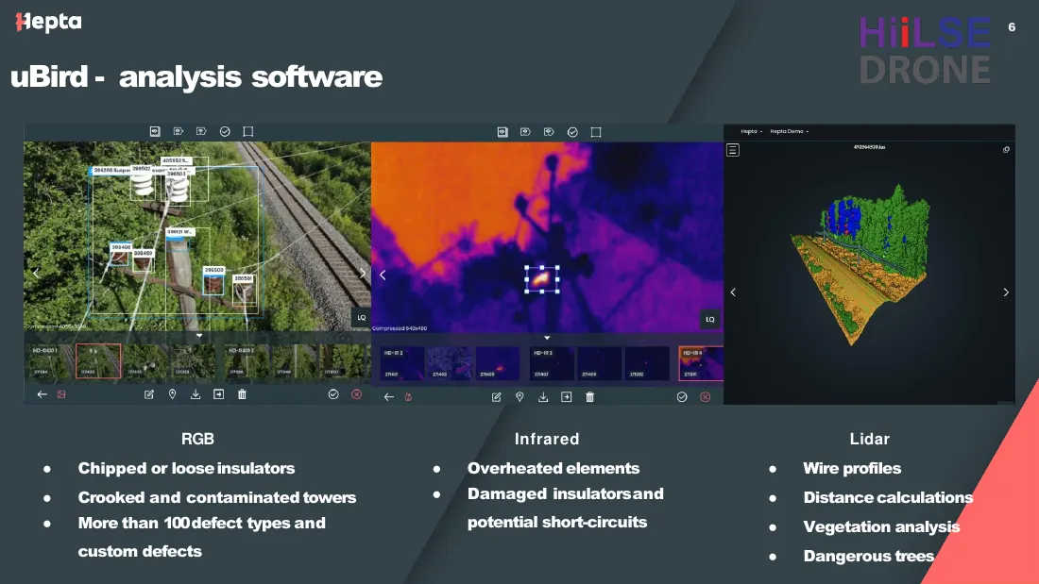The width and height of the screenshot is (1039, 584).
Task: Collapse the RGB thumbnail strip with down triangle
Action: point(198,336)
